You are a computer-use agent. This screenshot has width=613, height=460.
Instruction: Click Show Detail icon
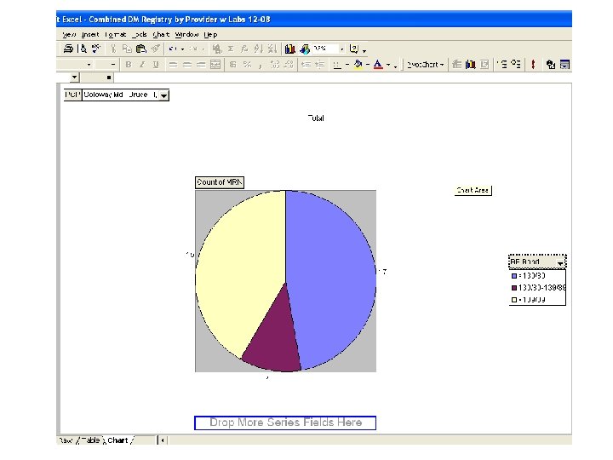point(516,65)
